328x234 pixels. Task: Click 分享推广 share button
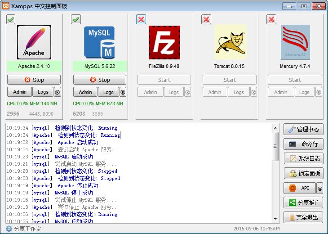304,202
